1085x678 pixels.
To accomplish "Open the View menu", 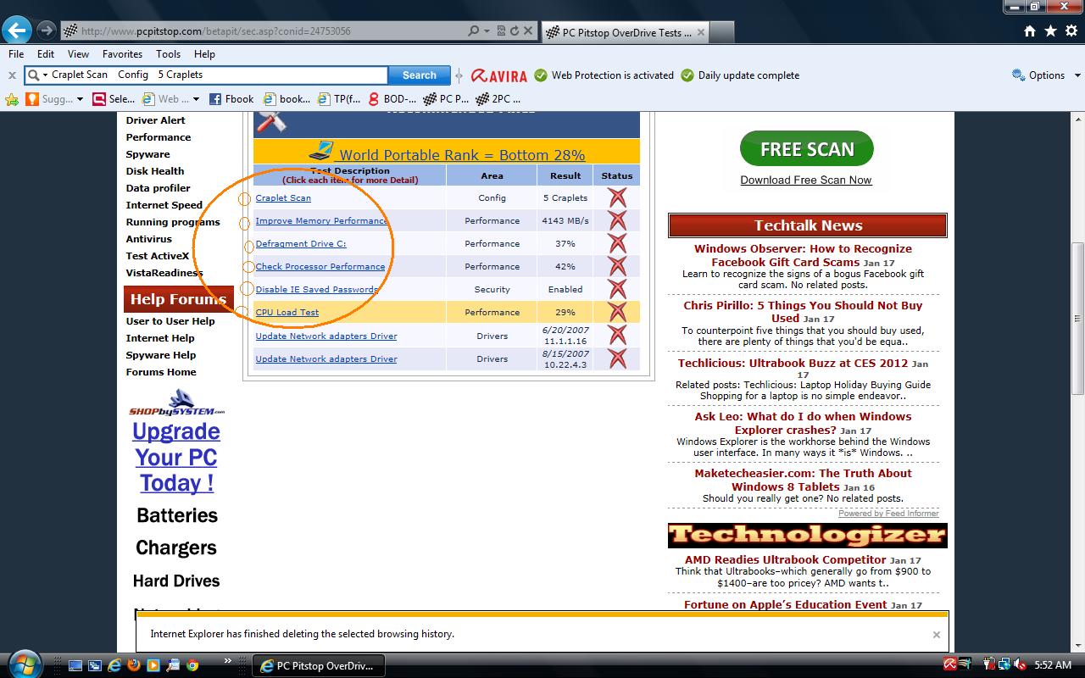I will pos(78,53).
